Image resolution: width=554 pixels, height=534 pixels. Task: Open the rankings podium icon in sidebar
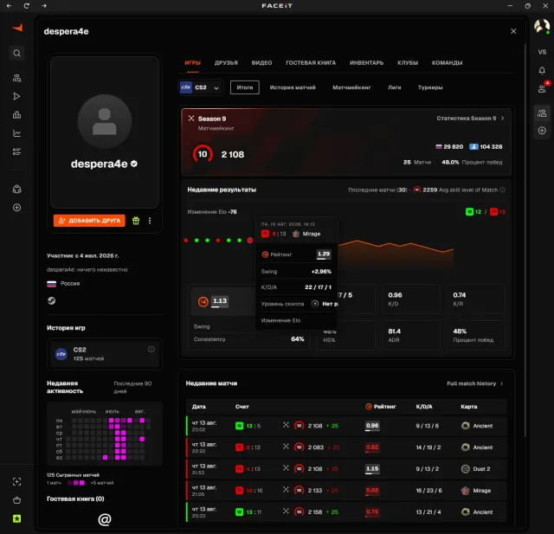[16, 115]
